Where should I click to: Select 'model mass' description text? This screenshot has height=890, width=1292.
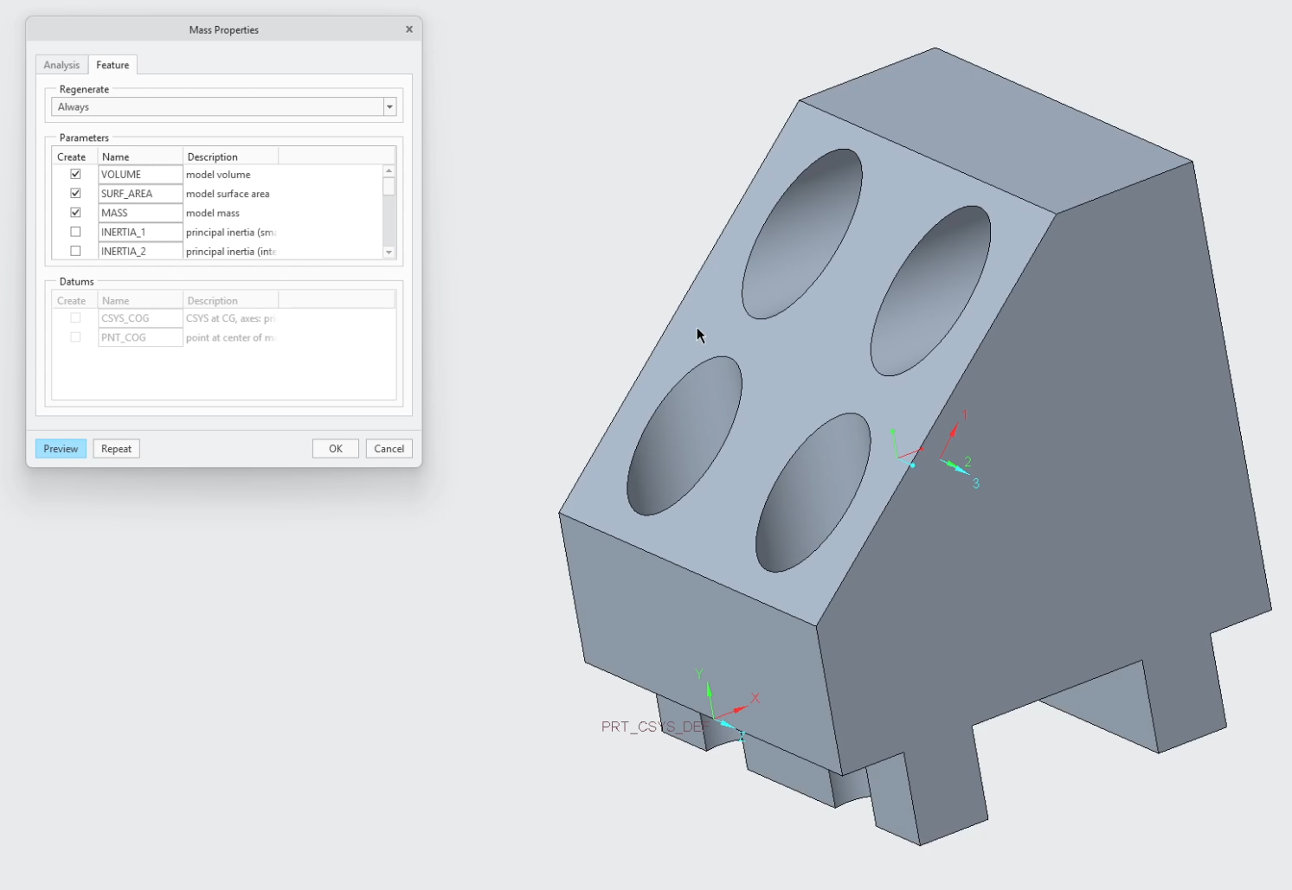point(213,213)
